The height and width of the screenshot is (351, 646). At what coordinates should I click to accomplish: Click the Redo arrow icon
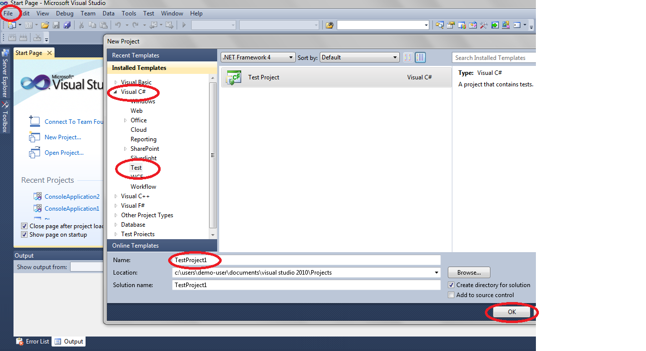point(136,25)
